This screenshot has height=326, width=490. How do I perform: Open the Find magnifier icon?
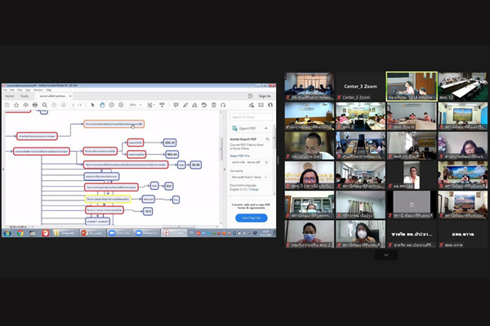[45, 105]
